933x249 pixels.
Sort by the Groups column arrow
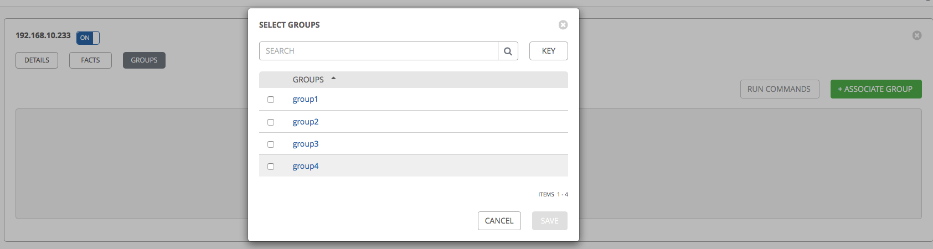pyautogui.click(x=333, y=79)
